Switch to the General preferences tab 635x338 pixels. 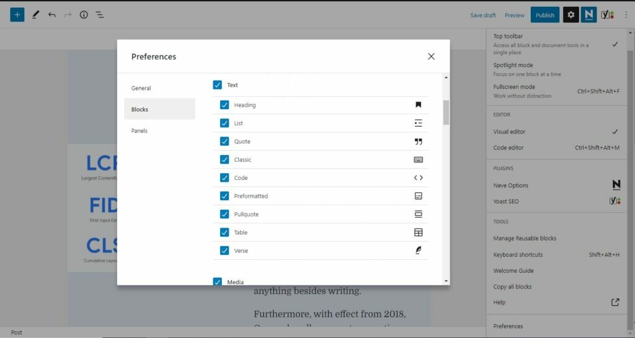(x=159, y=88)
